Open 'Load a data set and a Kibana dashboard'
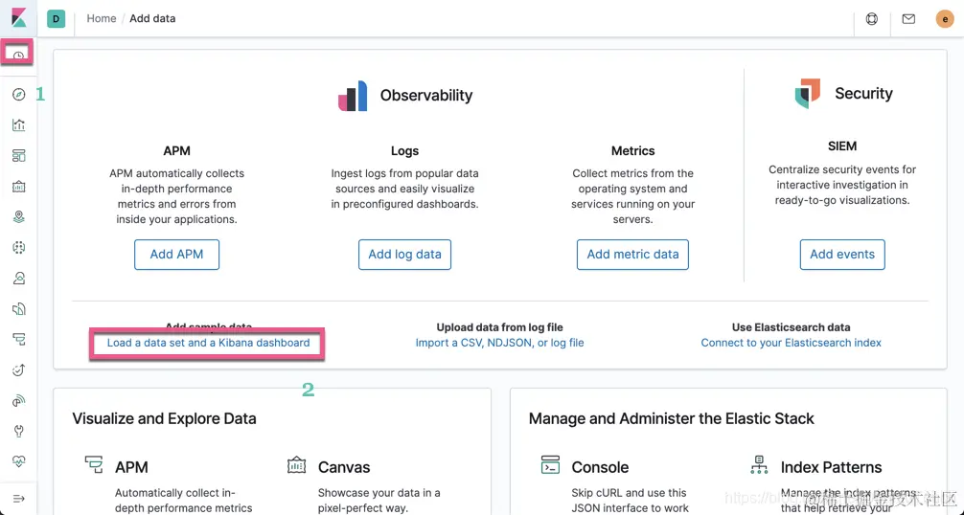The height and width of the screenshot is (515, 964). pos(208,343)
